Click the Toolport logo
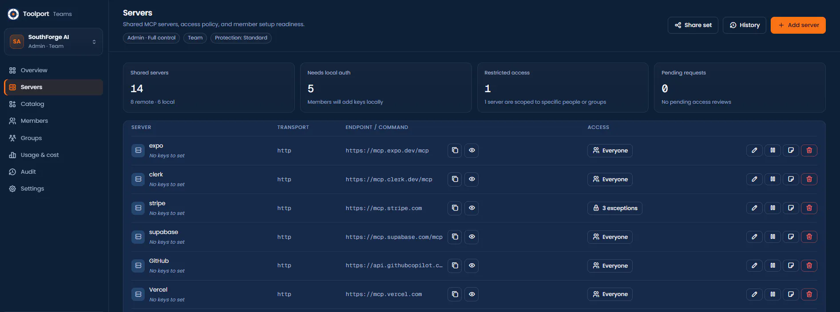 pos(13,14)
